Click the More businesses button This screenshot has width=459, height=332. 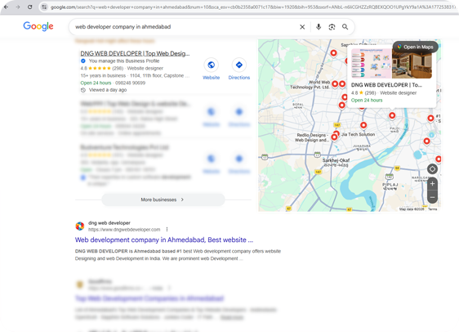[x=163, y=200]
